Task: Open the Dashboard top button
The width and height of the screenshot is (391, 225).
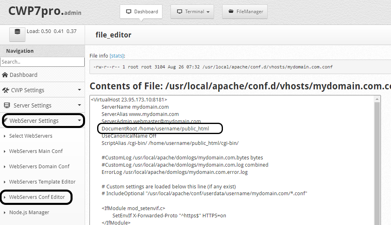Action: coord(141,12)
